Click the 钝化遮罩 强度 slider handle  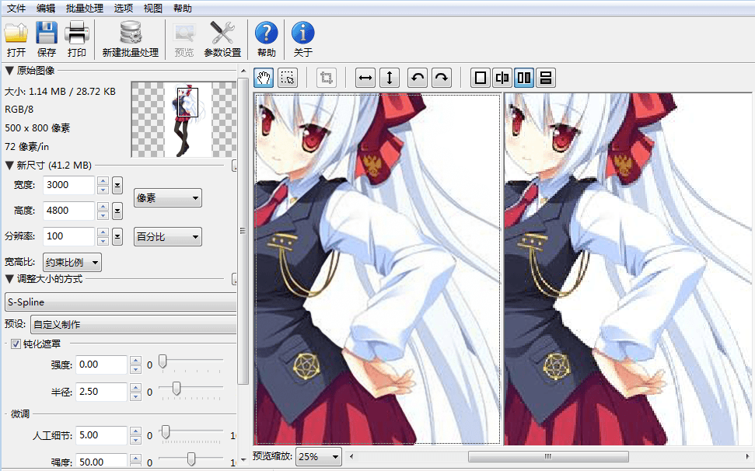(x=163, y=361)
